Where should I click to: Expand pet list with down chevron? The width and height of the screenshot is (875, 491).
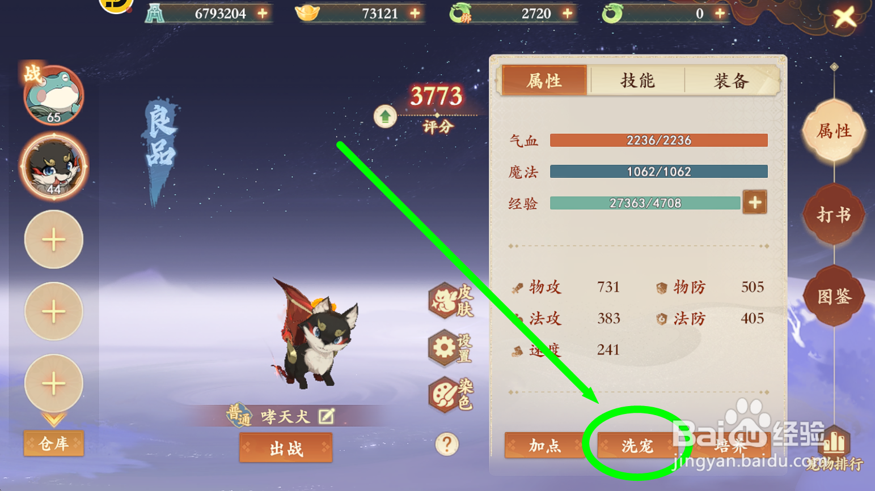(x=53, y=420)
